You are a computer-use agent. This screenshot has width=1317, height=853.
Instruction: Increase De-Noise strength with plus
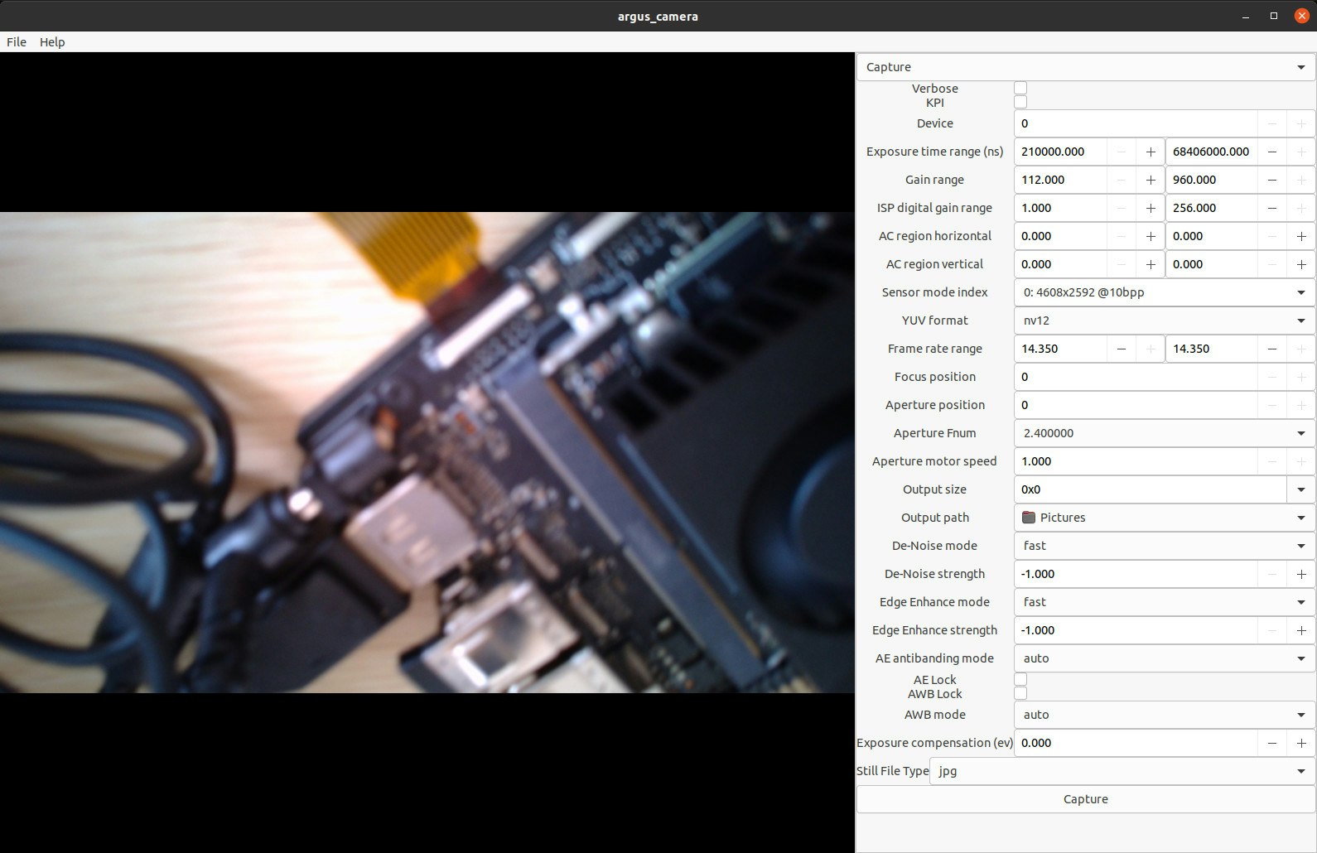pyautogui.click(x=1301, y=574)
